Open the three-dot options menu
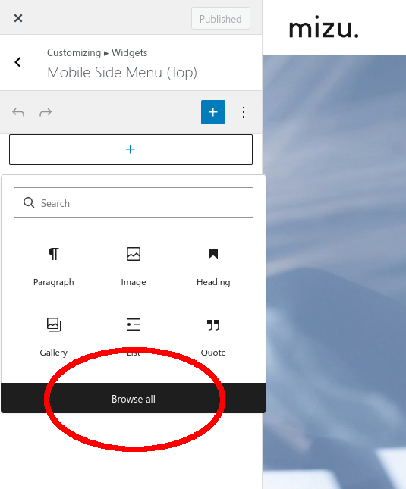The image size is (406, 489). click(x=244, y=112)
